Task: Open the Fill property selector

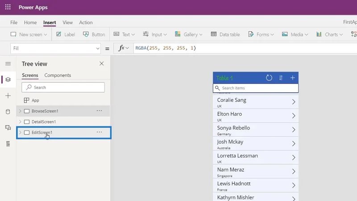Action: tap(55, 48)
